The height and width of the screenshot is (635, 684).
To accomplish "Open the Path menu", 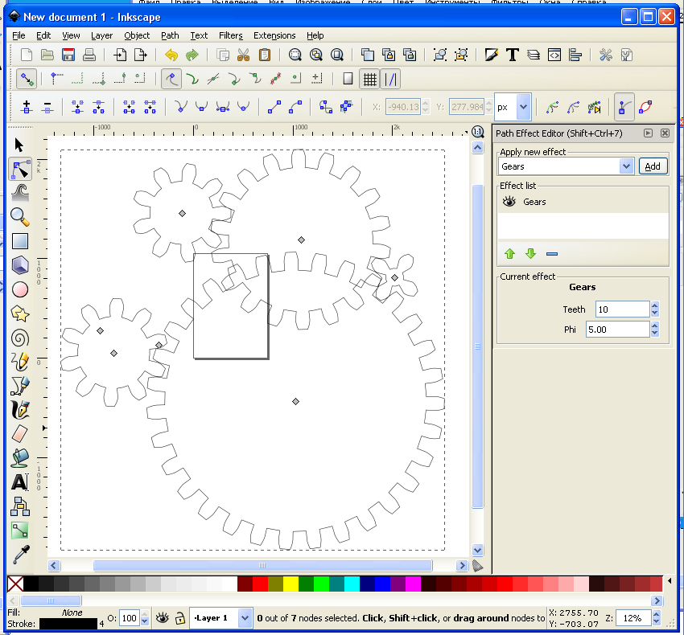I will [x=170, y=35].
